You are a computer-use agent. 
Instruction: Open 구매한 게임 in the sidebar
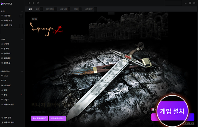[7, 20]
